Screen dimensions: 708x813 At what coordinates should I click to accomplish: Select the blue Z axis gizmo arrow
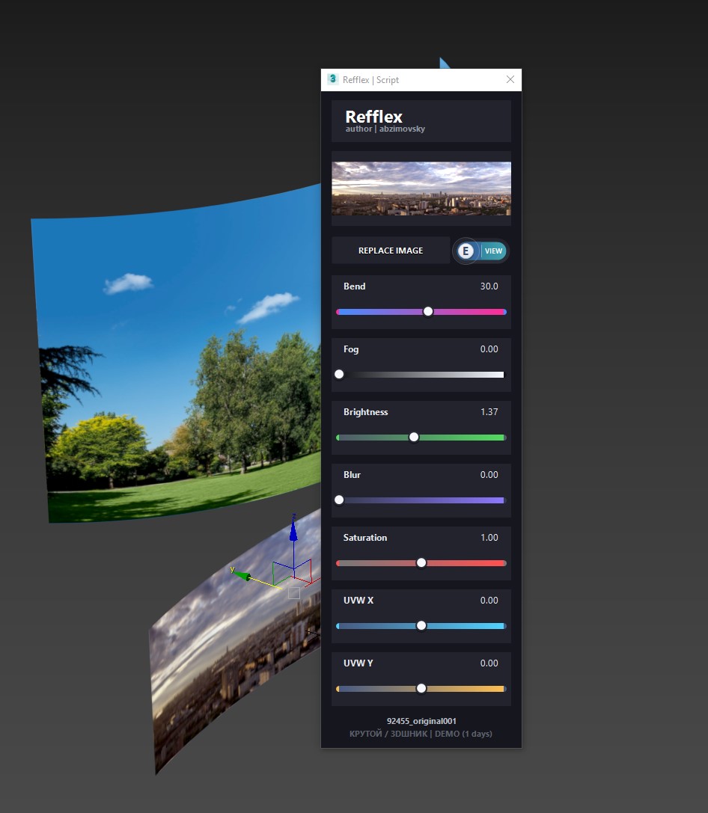(293, 529)
